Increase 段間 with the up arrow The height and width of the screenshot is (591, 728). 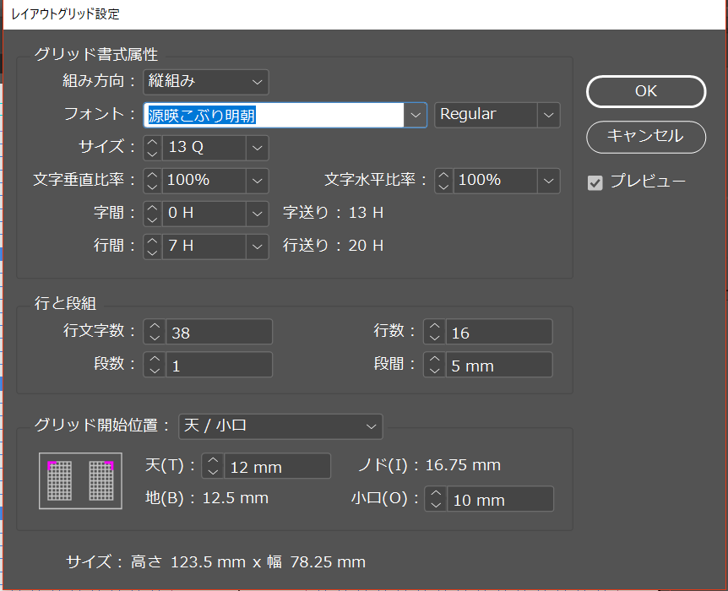click(x=435, y=359)
